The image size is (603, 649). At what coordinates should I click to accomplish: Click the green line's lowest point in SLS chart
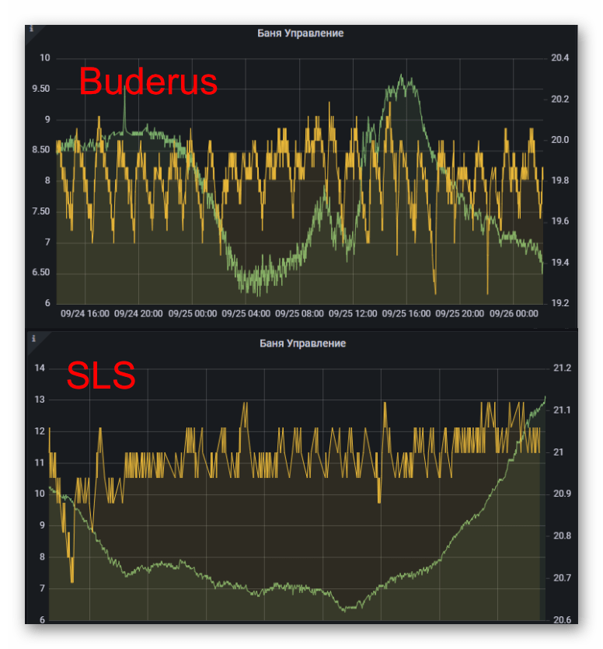tap(344, 610)
